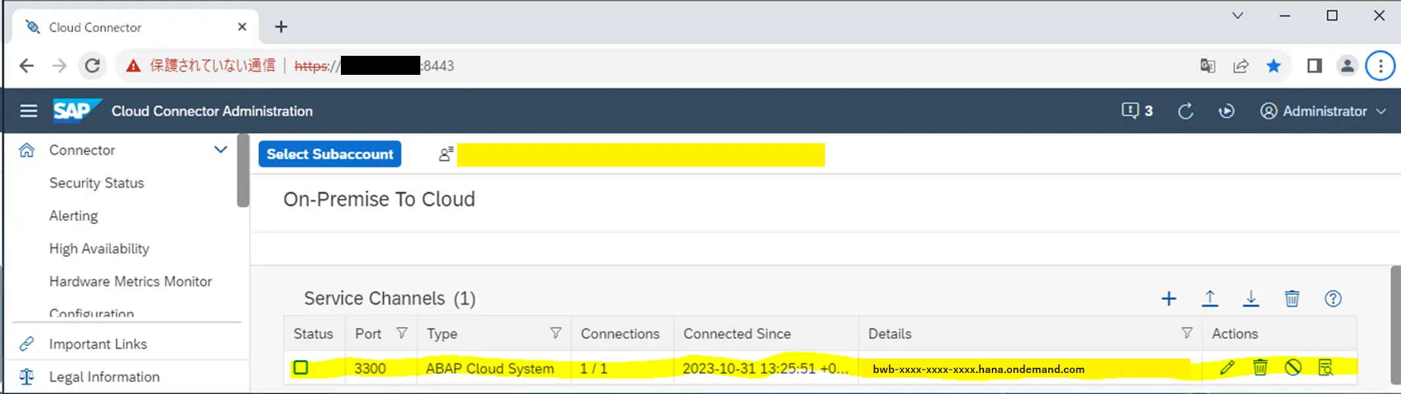
Task: Disable the ABAP Cloud System channel
Action: click(1293, 368)
